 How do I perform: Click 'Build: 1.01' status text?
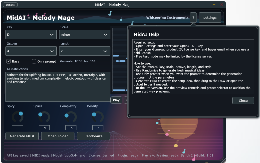pyautogui.click(x=205, y=155)
